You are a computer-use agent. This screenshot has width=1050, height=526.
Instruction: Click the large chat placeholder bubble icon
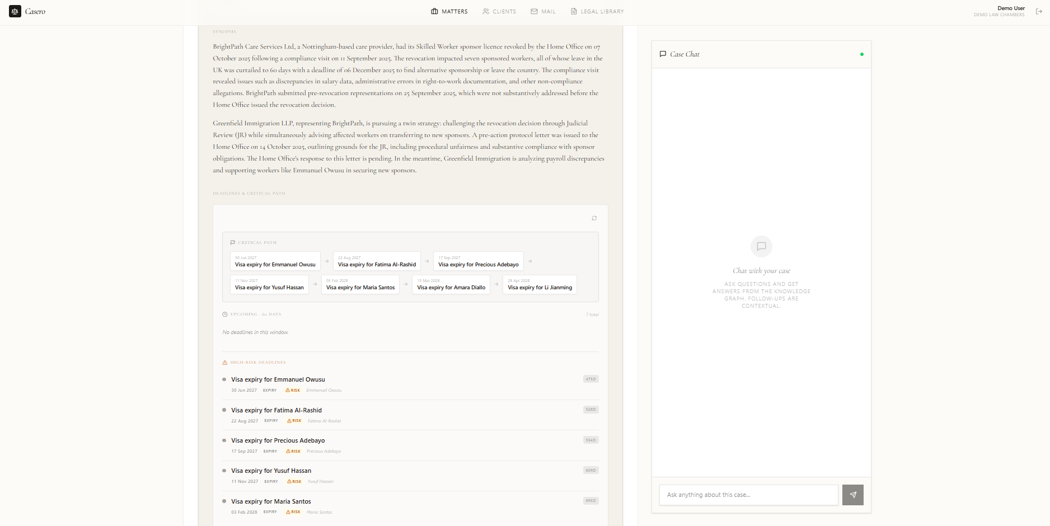(x=761, y=246)
